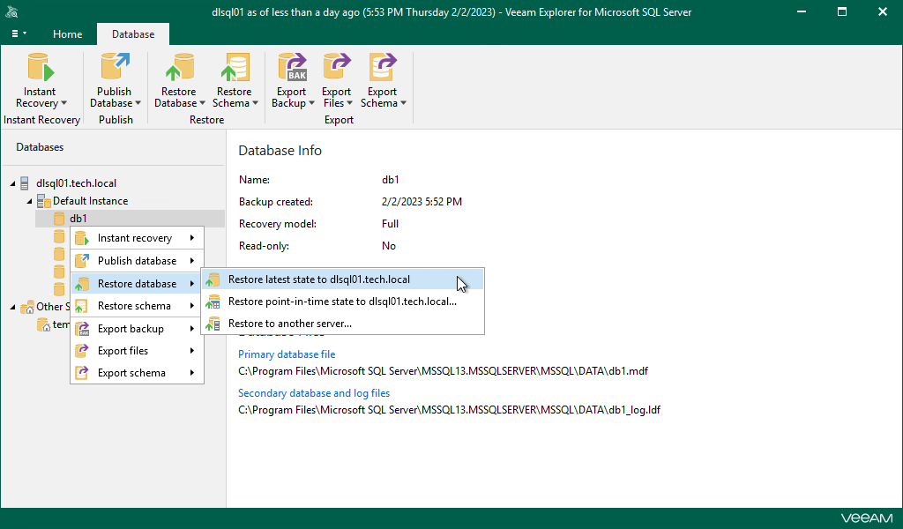Click the Veeam application icon in title bar

[x=11, y=11]
